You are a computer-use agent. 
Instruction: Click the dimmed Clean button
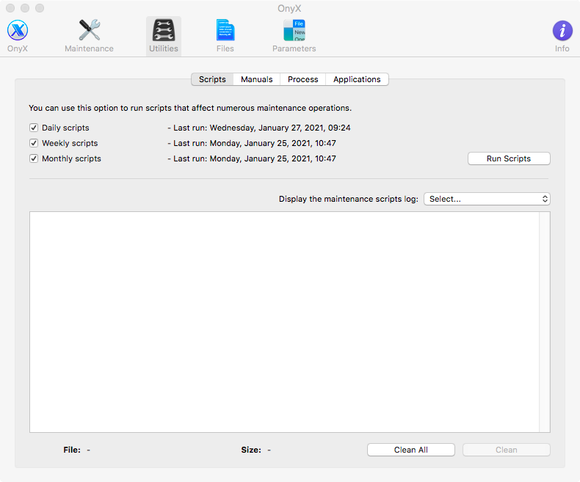click(507, 450)
